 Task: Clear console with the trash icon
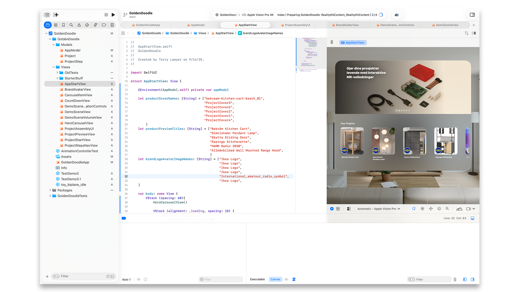click(455, 279)
